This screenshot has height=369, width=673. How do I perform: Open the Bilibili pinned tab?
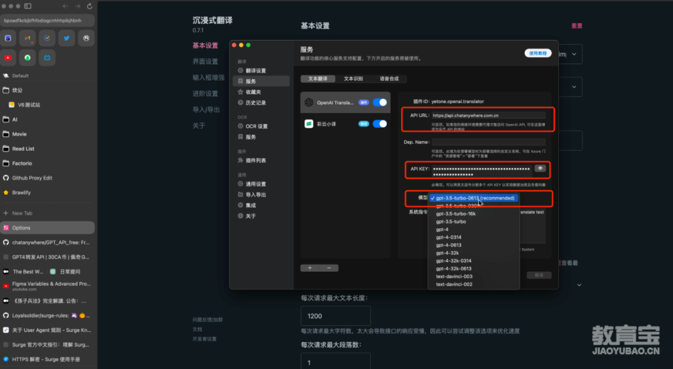click(x=47, y=57)
